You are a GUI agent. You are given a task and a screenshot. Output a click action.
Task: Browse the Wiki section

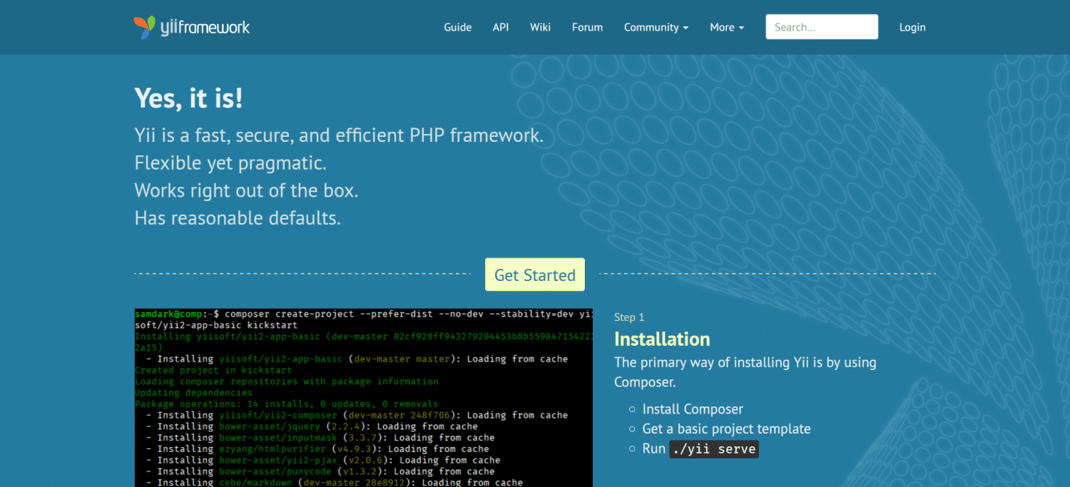point(540,27)
